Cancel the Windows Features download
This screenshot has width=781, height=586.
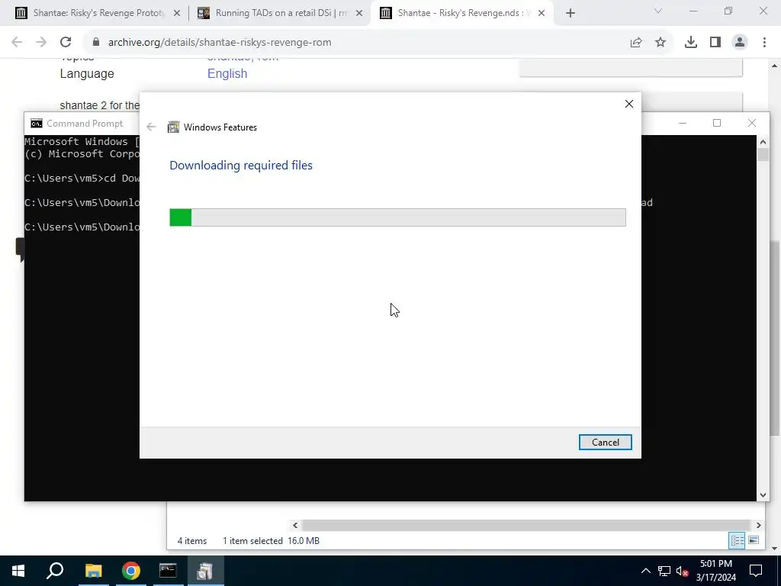pyautogui.click(x=605, y=442)
